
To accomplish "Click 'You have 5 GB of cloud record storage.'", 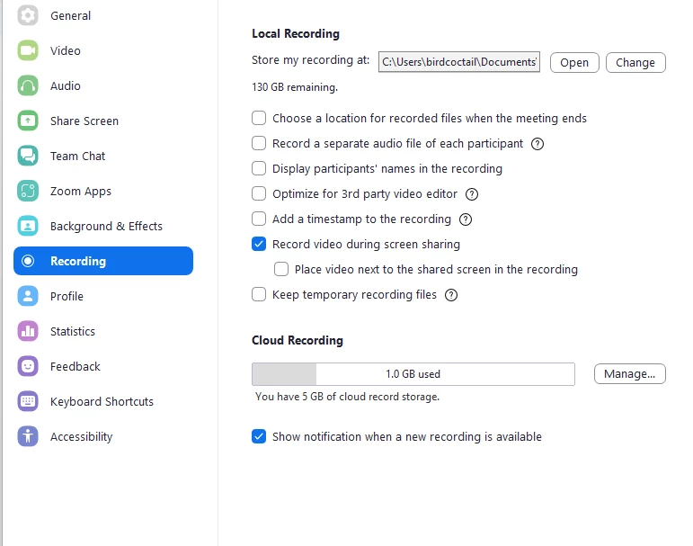I will coord(347,397).
